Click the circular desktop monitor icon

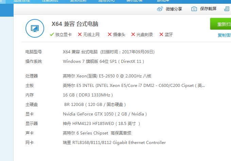pyautogui.click(x=35, y=28)
